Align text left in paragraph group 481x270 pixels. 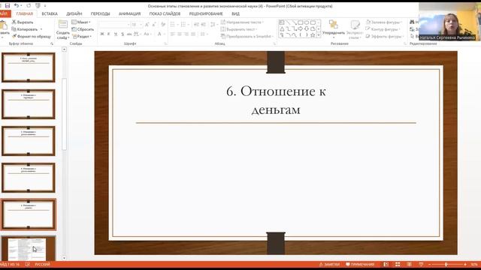(x=172, y=34)
